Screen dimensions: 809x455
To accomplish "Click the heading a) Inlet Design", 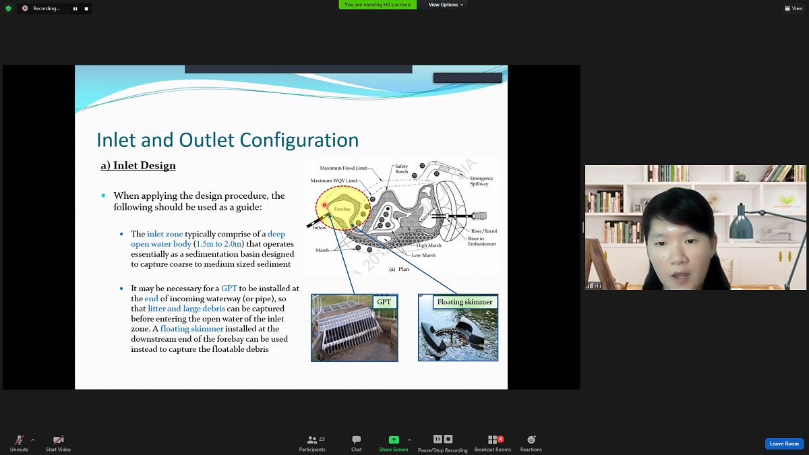I will 138,165.
